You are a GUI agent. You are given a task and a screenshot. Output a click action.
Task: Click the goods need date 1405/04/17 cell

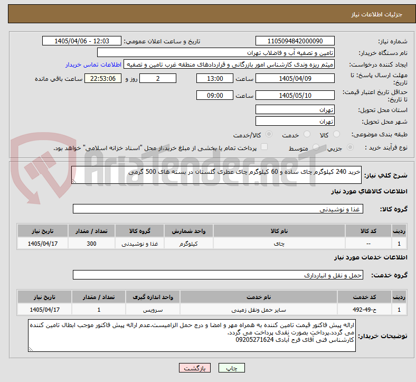point(42,243)
